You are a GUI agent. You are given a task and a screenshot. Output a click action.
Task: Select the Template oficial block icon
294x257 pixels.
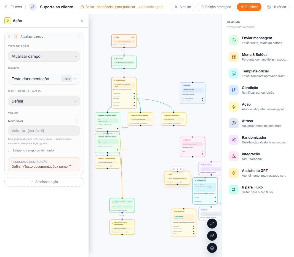[x=234, y=74]
